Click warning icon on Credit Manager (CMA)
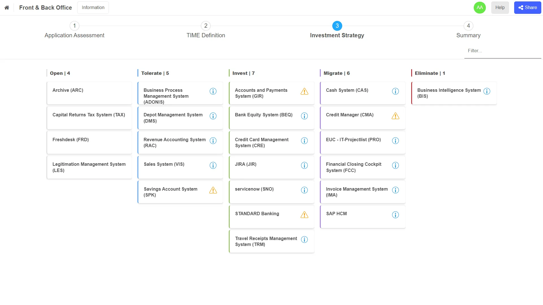The height and width of the screenshot is (305, 543). pyautogui.click(x=395, y=116)
